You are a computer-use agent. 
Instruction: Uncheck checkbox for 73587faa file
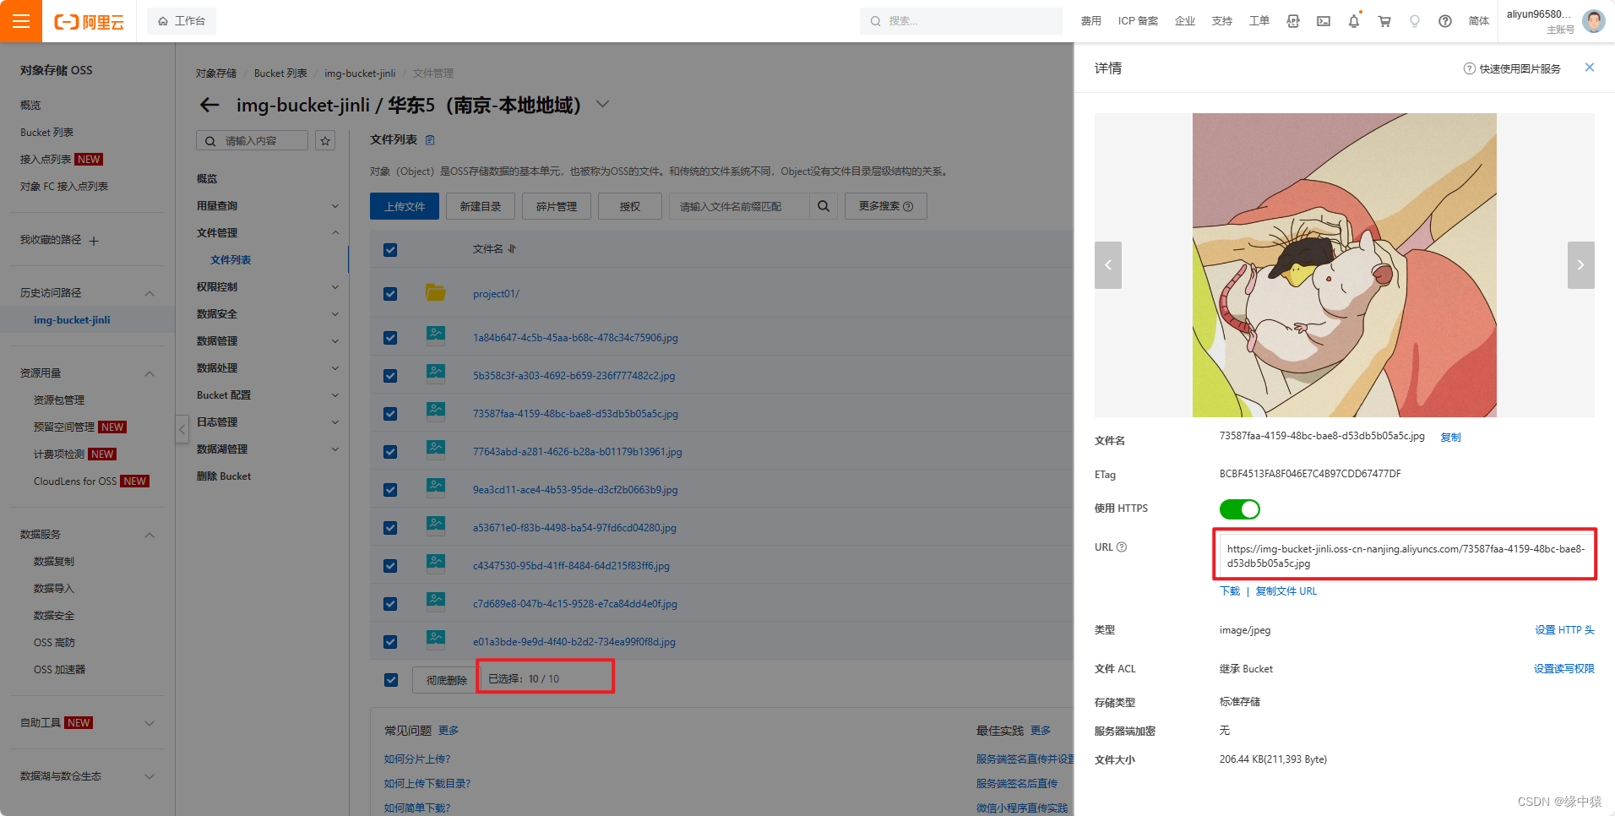point(390,414)
